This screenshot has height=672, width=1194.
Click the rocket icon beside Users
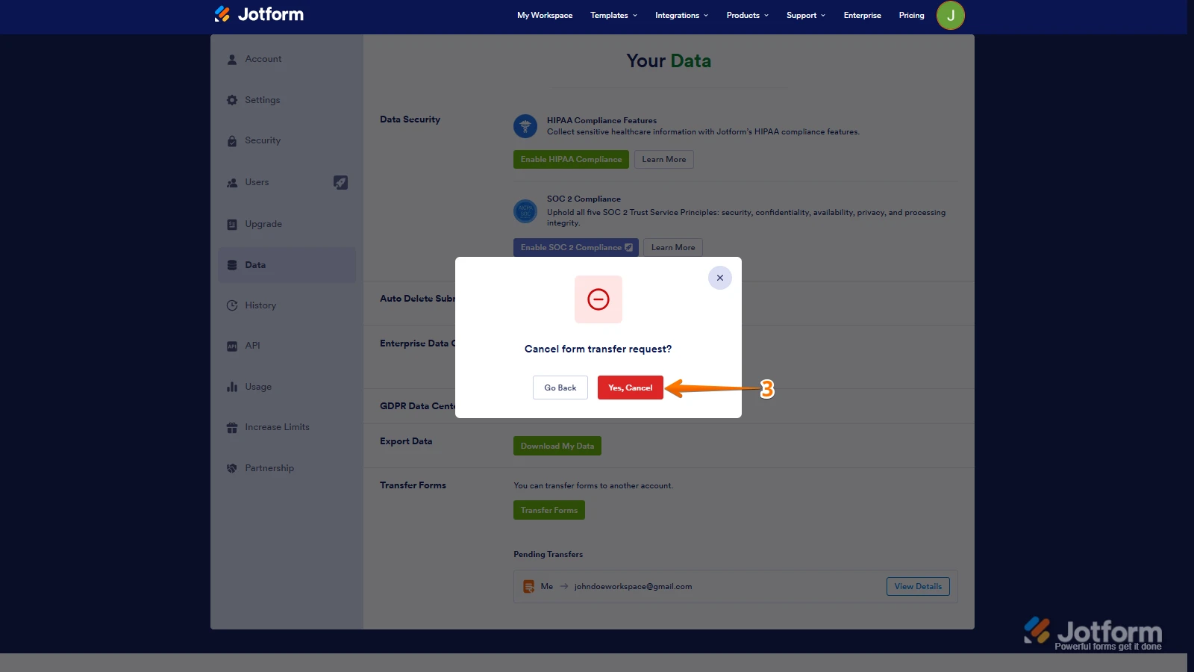coord(340,182)
